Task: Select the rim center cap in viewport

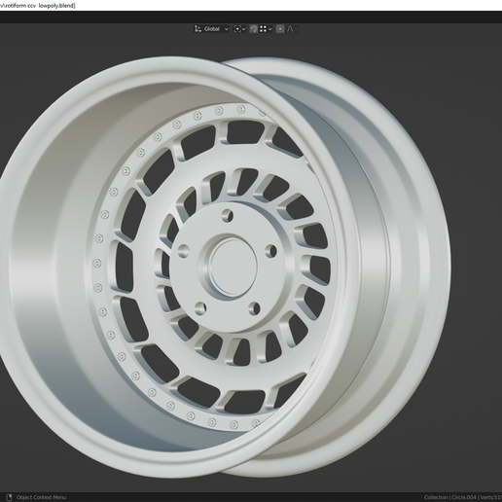Action: click(233, 267)
